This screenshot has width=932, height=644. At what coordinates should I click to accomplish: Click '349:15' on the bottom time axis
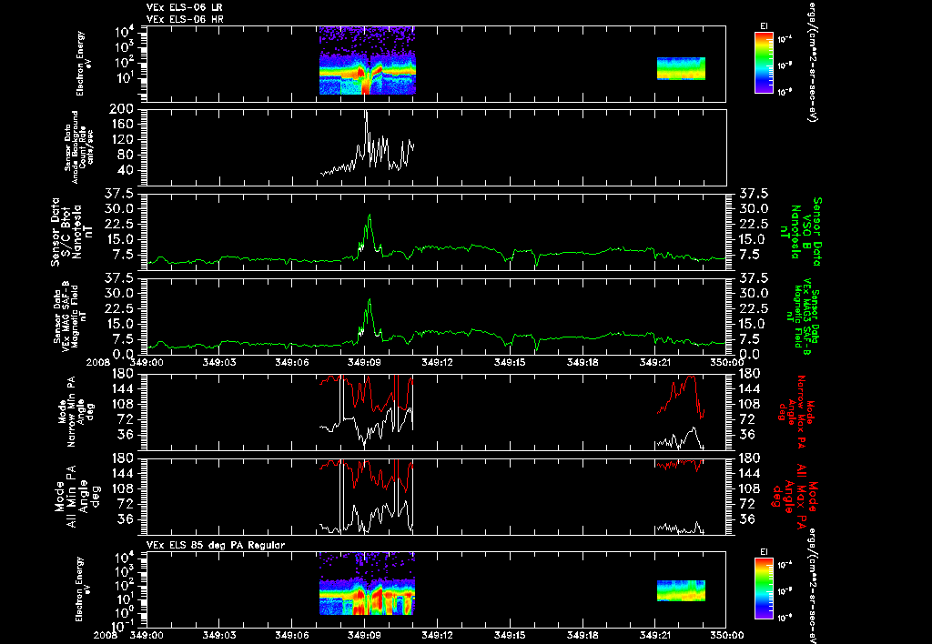(x=510, y=635)
